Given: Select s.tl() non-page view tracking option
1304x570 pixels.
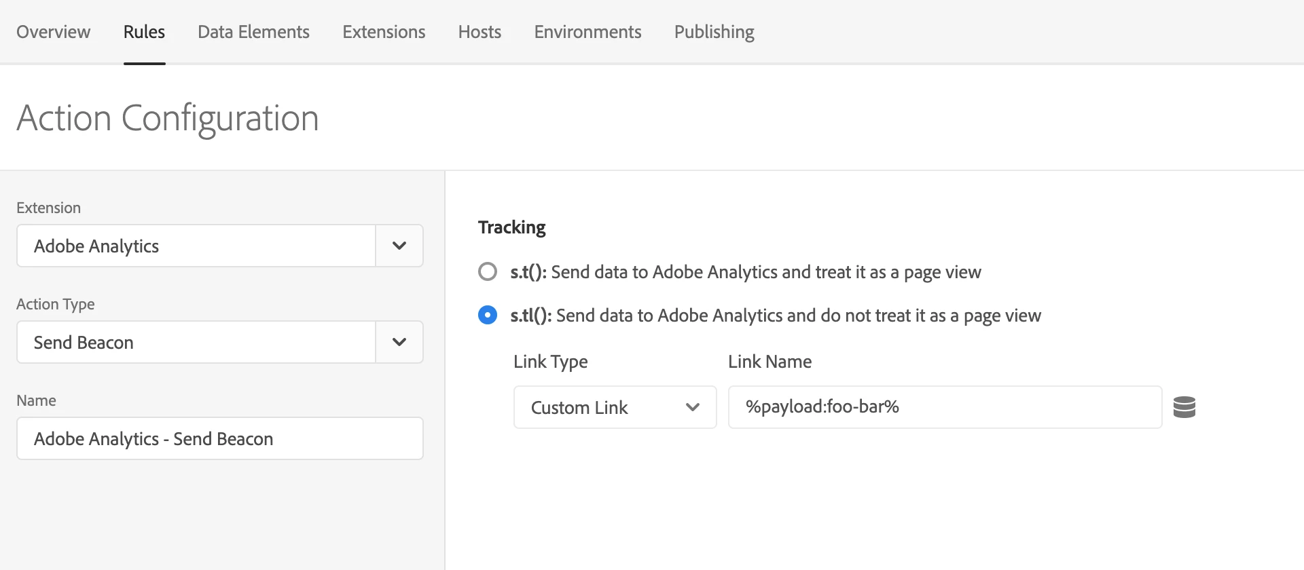Looking at the screenshot, I should [x=488, y=316].
